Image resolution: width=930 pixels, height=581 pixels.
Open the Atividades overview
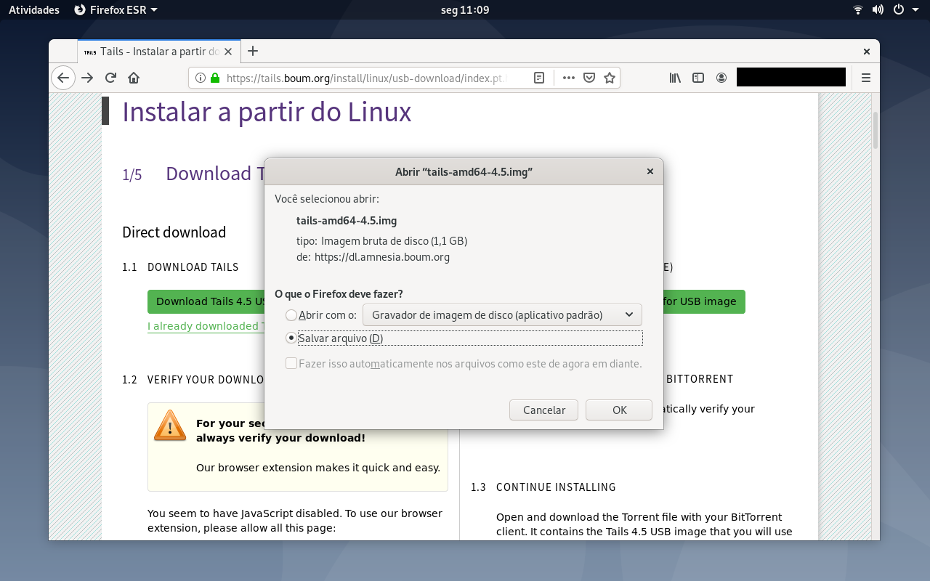click(34, 9)
